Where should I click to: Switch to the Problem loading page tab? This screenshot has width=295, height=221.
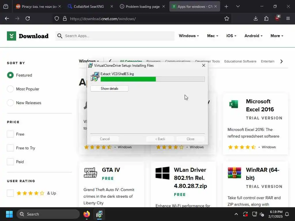[x=142, y=7]
